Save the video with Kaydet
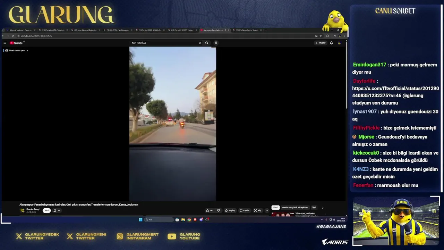The width and height of the screenshot is (444, 250). click(x=245, y=210)
